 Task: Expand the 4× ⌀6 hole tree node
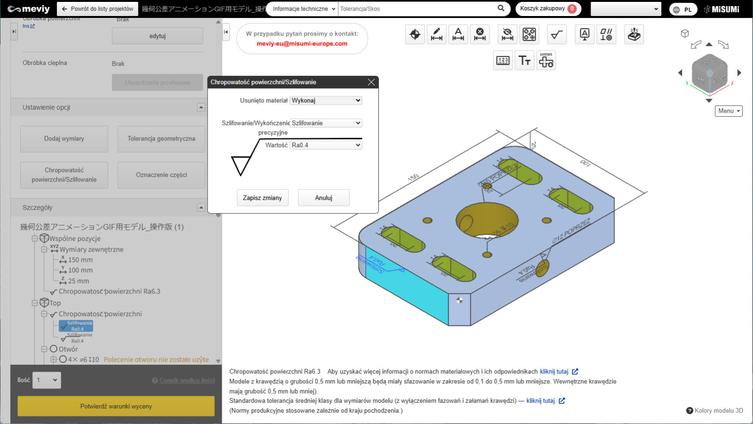[x=53, y=359]
